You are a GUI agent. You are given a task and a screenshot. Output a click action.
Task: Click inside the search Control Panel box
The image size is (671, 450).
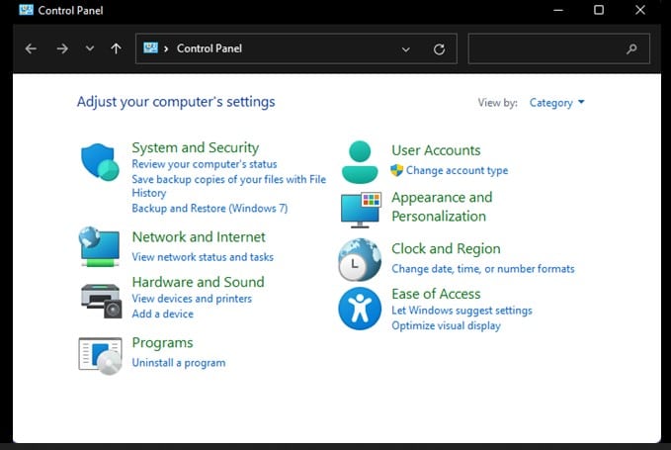tap(559, 48)
